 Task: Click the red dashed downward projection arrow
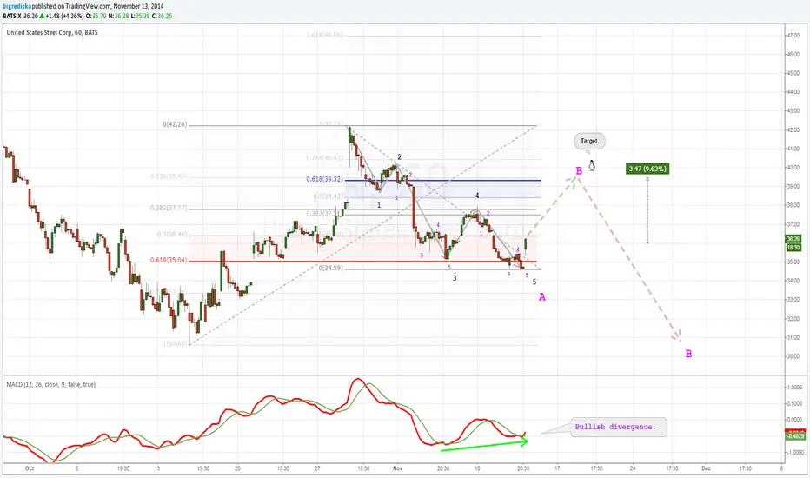pos(630,258)
